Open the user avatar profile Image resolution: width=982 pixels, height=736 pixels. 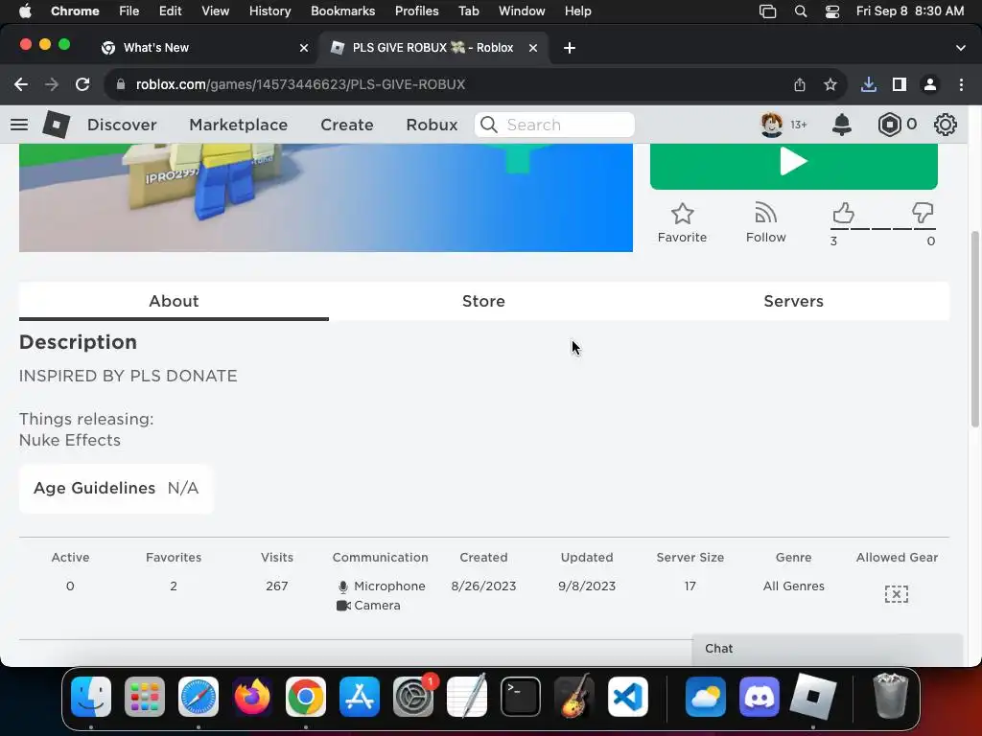[772, 125]
